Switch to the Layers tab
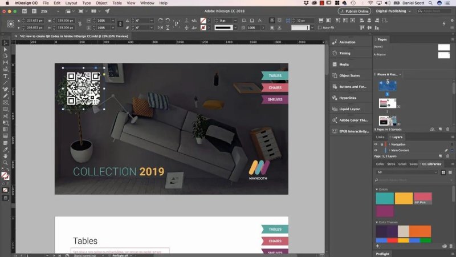 point(397,137)
